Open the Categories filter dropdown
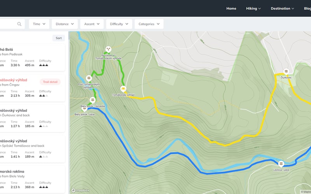311x194 pixels. 149,24
